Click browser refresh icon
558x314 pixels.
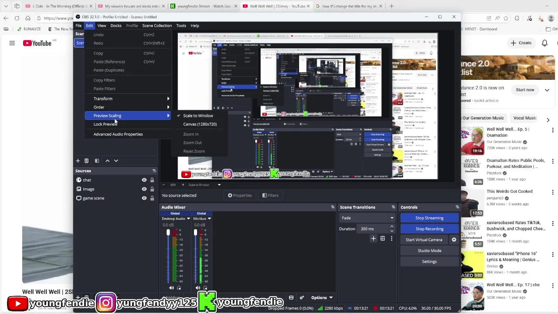tap(17, 18)
